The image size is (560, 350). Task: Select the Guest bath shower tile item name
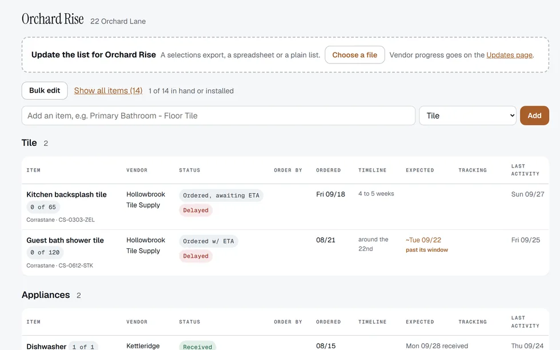point(65,240)
